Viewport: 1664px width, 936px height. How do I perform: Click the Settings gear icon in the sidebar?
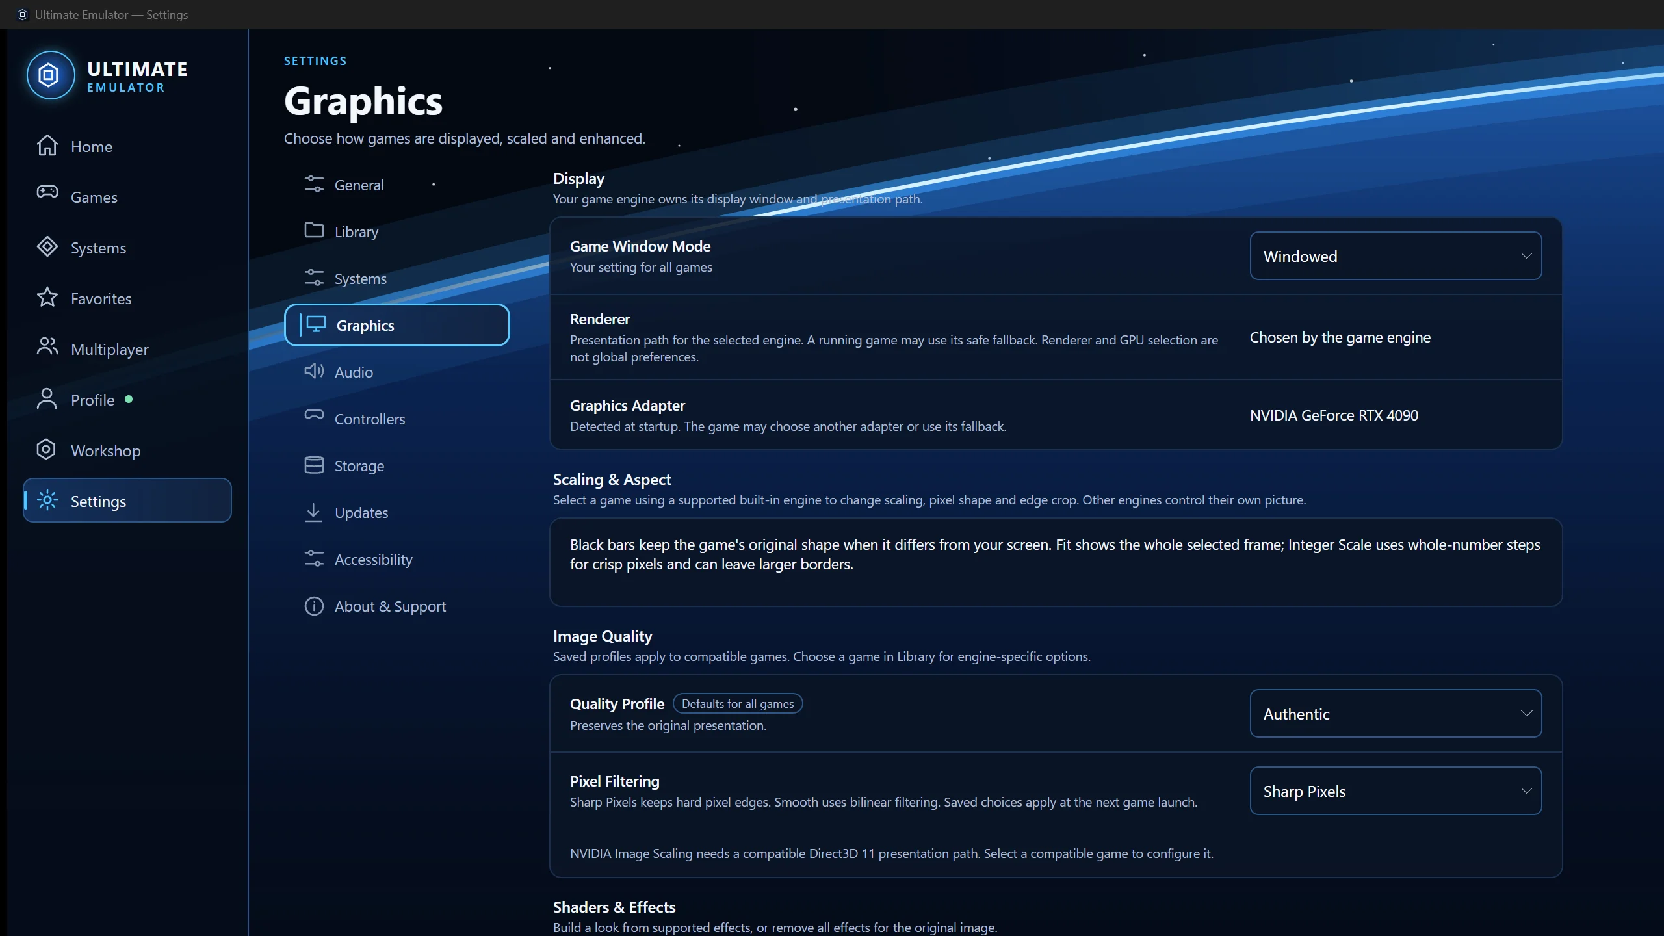click(47, 500)
